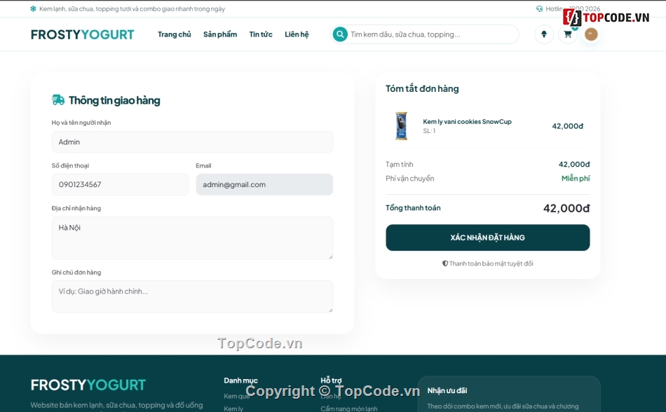Click the order note textarea
The height and width of the screenshot is (412, 666).
(192, 296)
